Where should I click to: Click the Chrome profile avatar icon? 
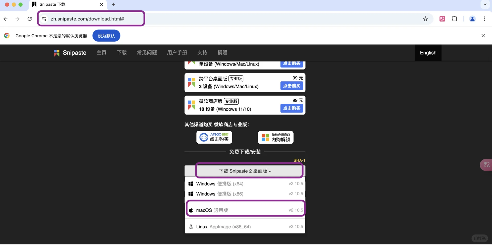coord(472,19)
